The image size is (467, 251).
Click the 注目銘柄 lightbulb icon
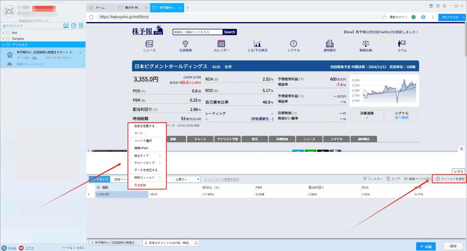[185, 43]
